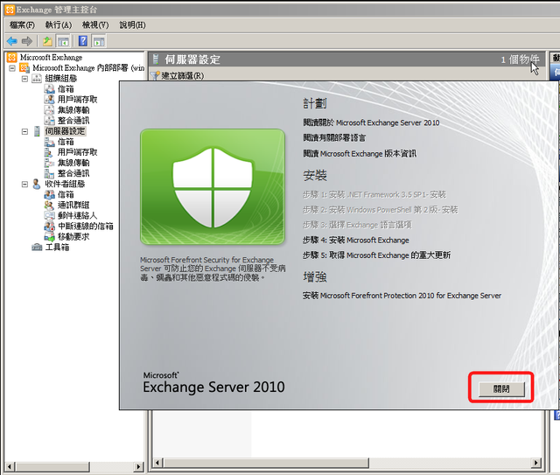Image resolution: width=560 pixels, height=475 pixels.
Task: Click 安裝 Microsoft Forefront Protection 2010 link
Action: click(x=402, y=296)
